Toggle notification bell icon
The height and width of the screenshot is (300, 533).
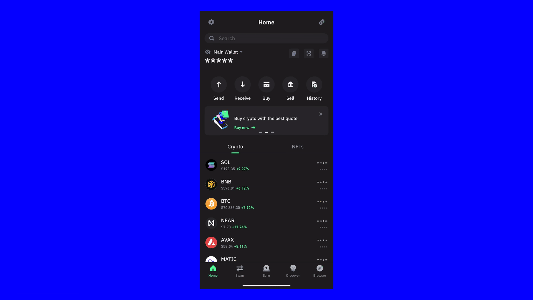tap(323, 53)
